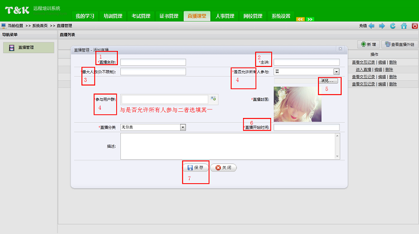Switch to 证书管理 tab

(x=169, y=16)
